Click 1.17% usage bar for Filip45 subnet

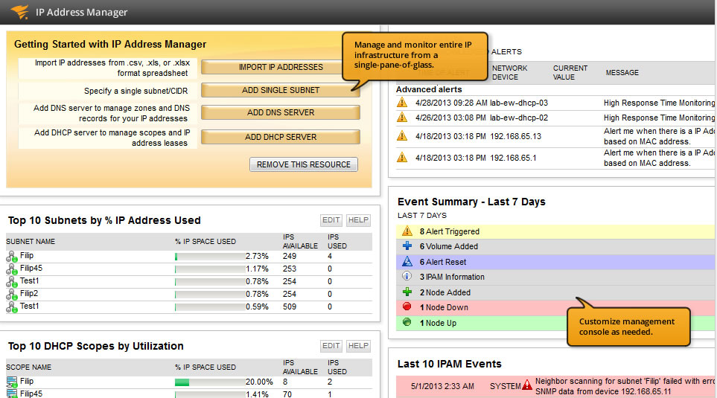coord(209,269)
